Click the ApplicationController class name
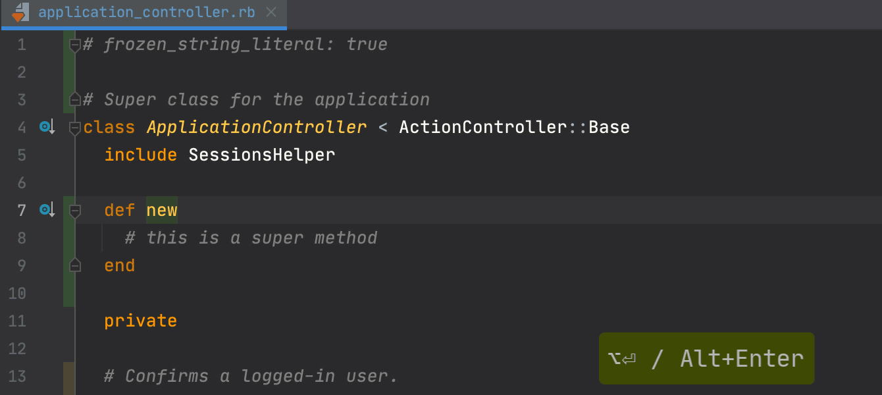The height and width of the screenshot is (395, 882). pyautogui.click(x=256, y=127)
